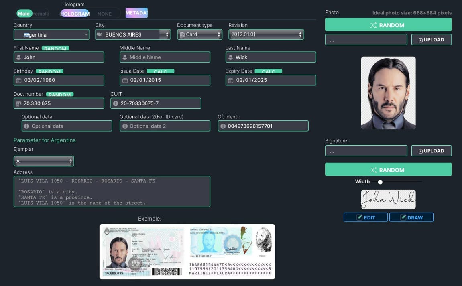Click the 'Parameter for Argentina' heading
Screen dimensions: 462x286
(45, 140)
